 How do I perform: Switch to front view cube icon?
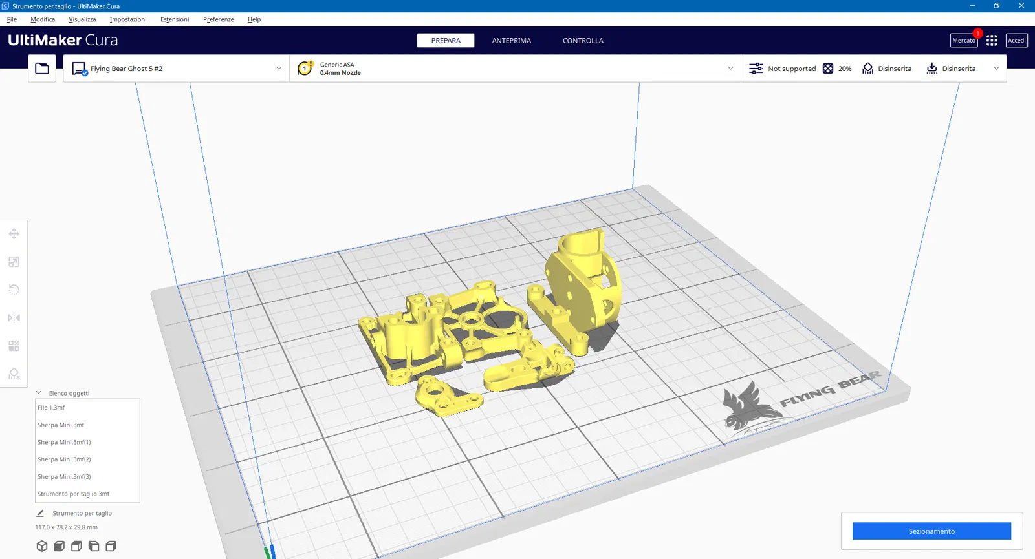point(60,546)
